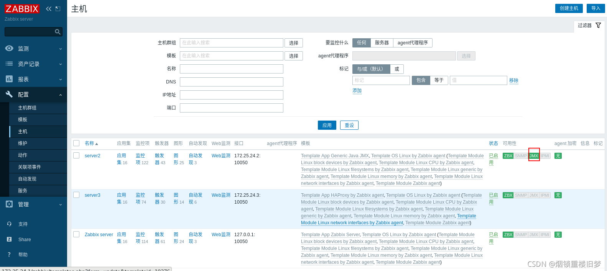Tick the server3 row checkbox
The image size is (607, 271).
point(76,195)
